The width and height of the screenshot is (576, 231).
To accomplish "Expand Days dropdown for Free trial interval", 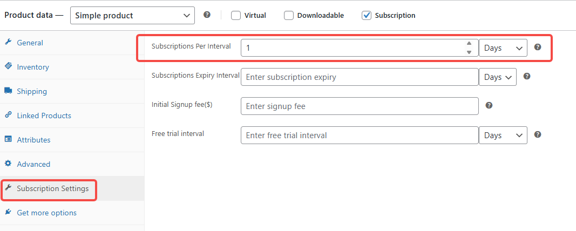I will pyautogui.click(x=503, y=135).
